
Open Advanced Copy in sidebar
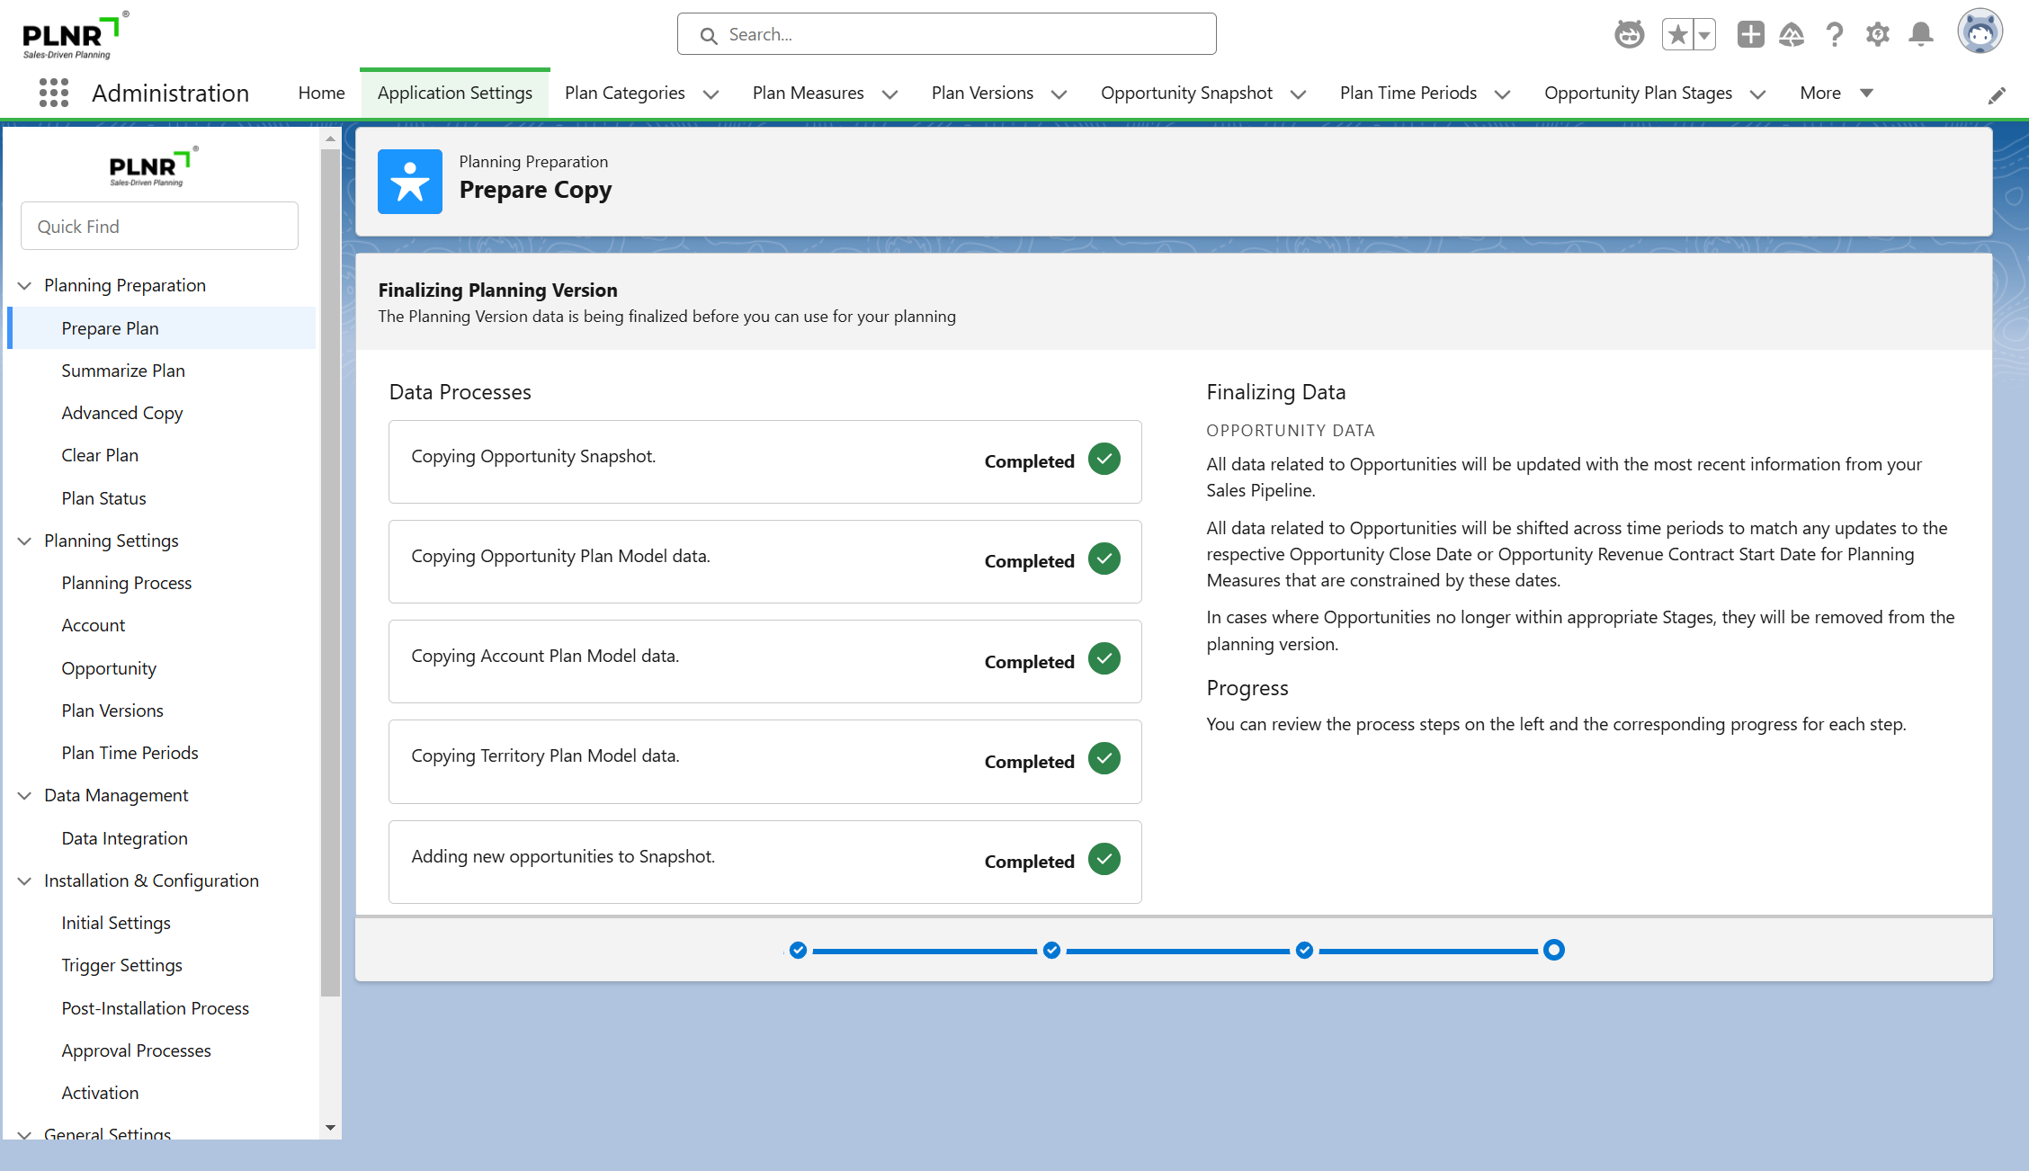(x=121, y=413)
